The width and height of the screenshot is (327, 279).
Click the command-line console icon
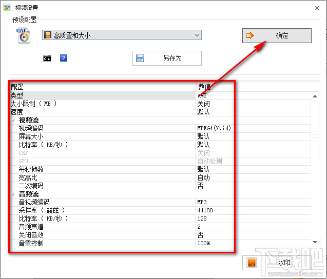tap(47, 58)
